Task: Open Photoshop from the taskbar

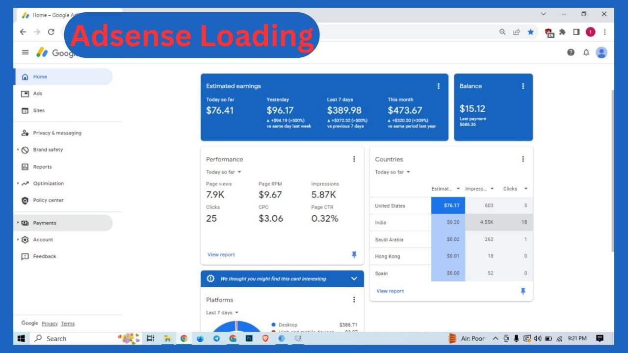Action: click(249, 338)
